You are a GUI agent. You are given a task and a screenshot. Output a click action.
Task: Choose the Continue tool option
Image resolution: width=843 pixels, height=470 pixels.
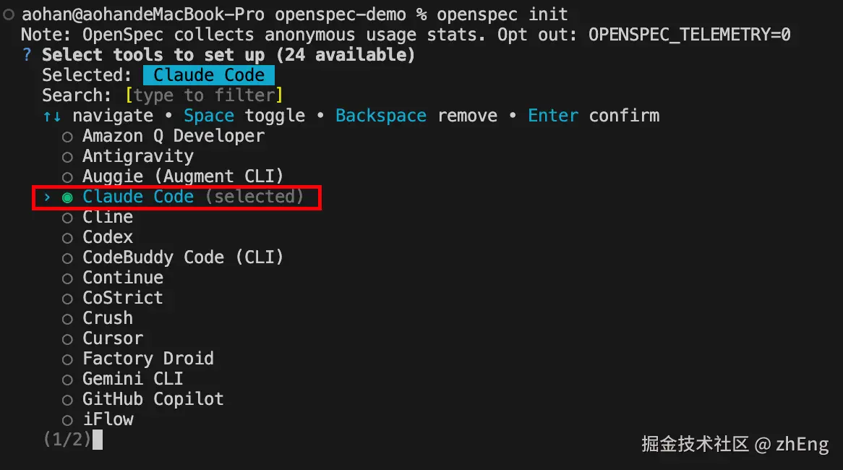click(x=123, y=278)
